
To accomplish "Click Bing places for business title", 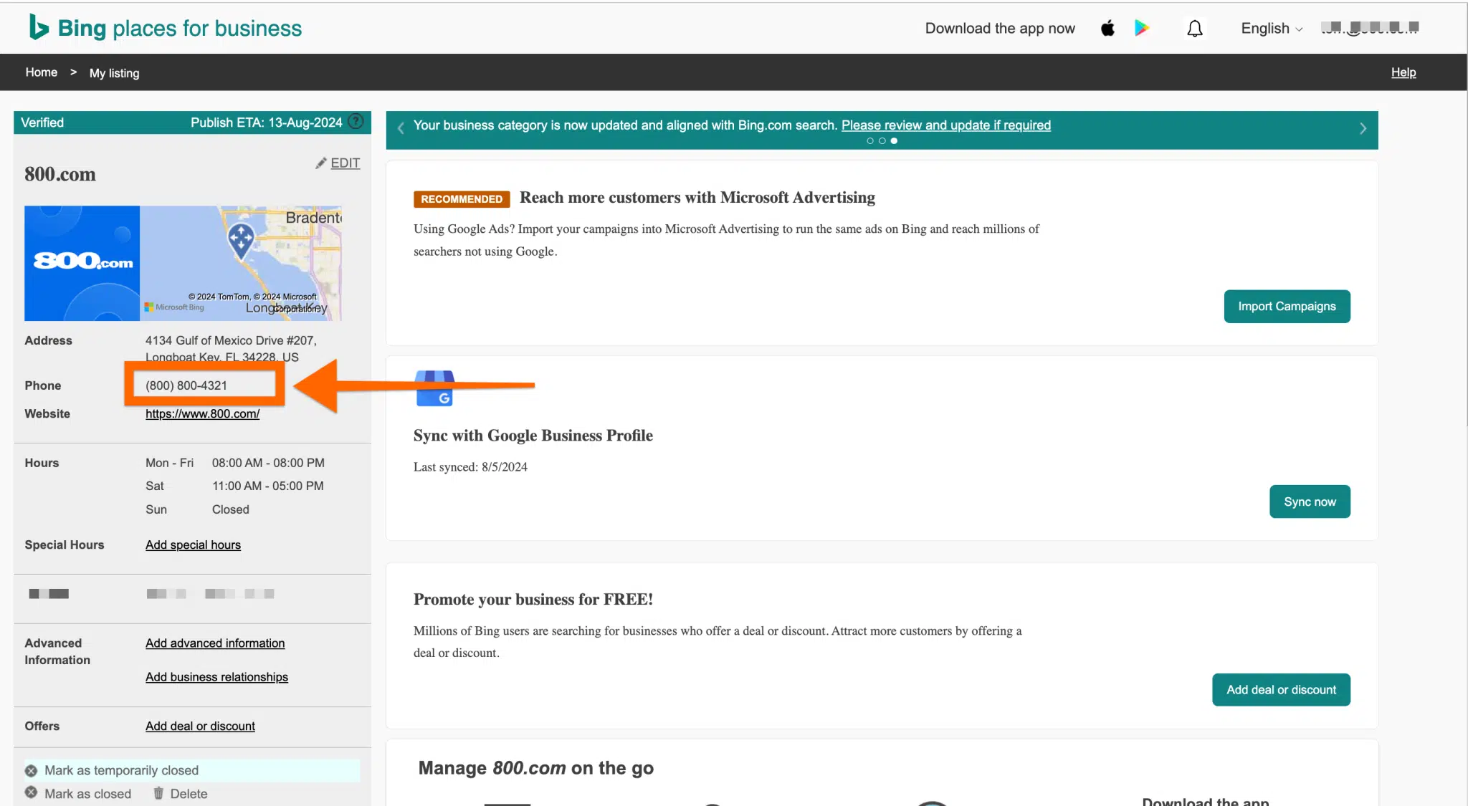I will click(180, 28).
